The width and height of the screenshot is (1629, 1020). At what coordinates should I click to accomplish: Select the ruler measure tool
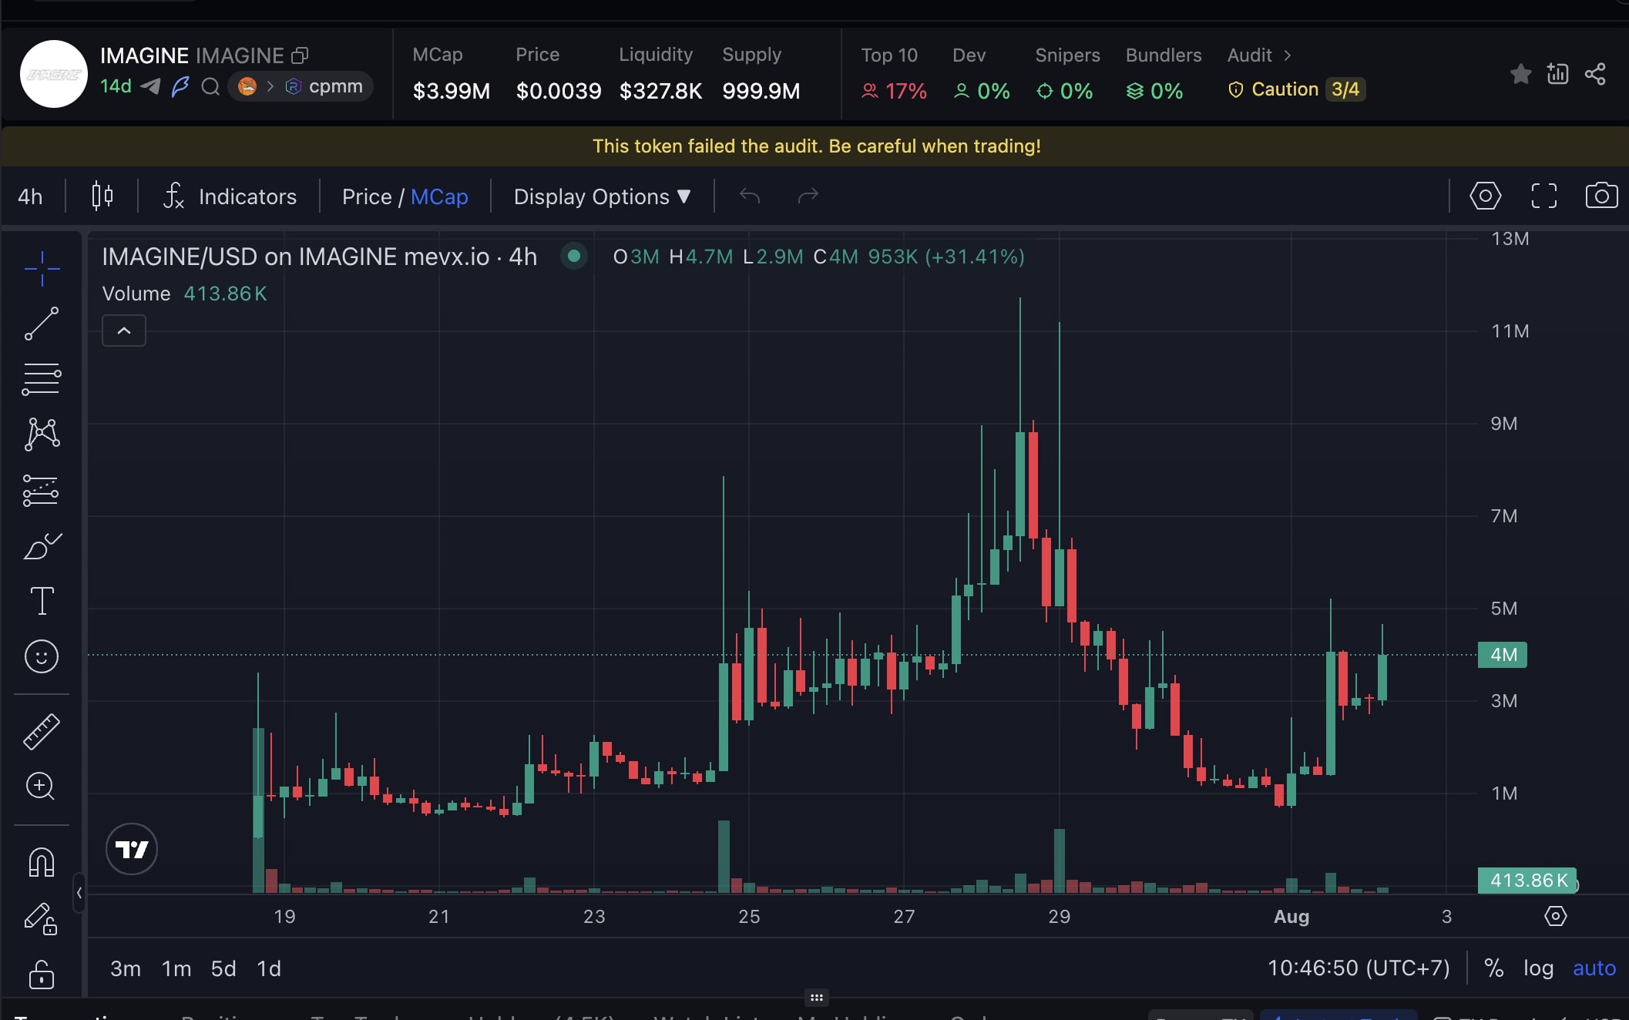(x=42, y=731)
